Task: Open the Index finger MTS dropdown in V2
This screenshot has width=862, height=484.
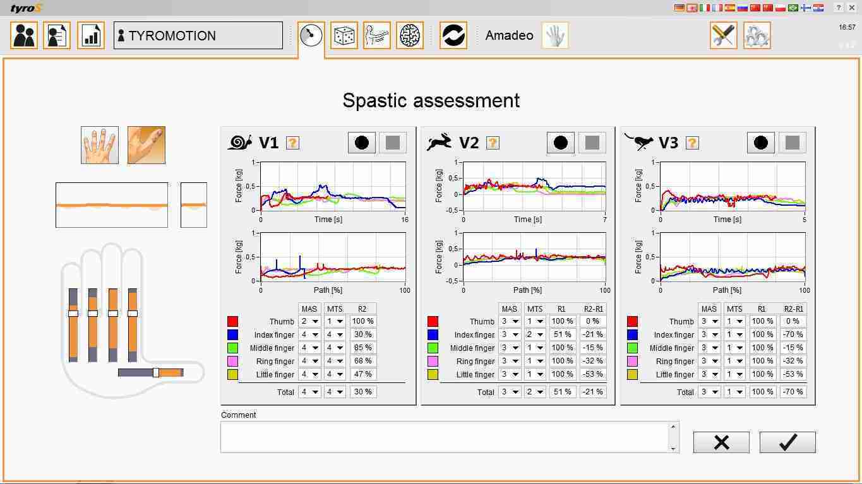Action: [x=534, y=334]
